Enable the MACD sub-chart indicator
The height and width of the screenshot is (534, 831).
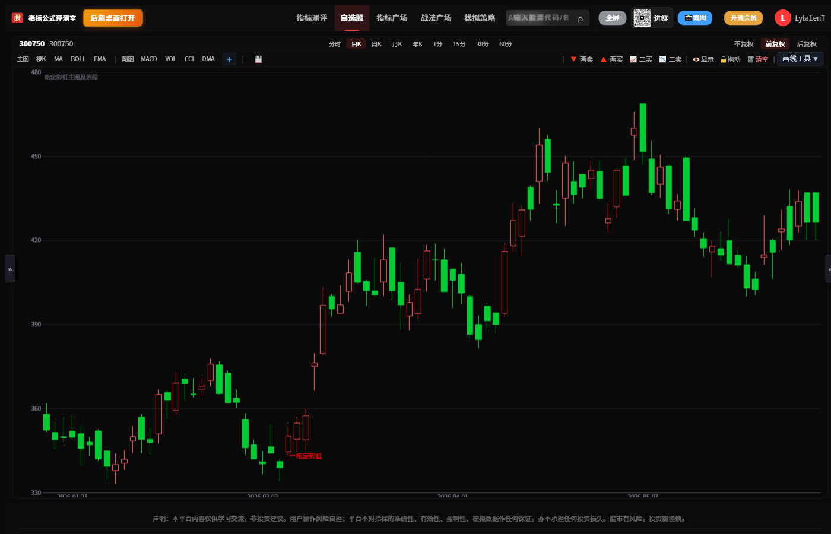coord(149,59)
